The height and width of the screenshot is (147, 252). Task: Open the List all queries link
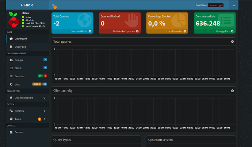(x=174, y=31)
